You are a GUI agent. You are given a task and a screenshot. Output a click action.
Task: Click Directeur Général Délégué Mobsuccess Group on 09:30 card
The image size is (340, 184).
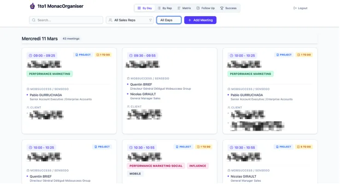[x=160, y=88]
